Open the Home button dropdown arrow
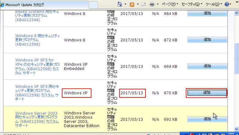 (125, 4)
